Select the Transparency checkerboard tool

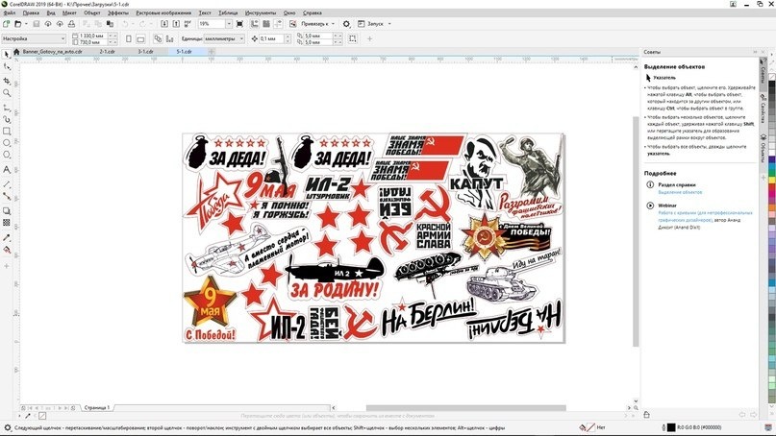(x=7, y=223)
